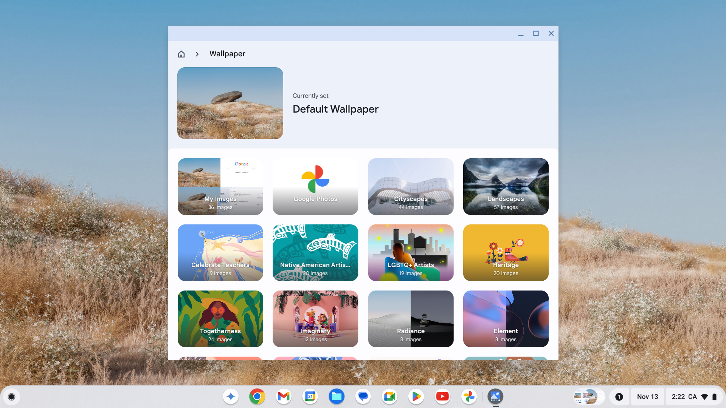726x408 pixels.
Task: Open Google Chrome from the shelf
Action: pyautogui.click(x=257, y=397)
